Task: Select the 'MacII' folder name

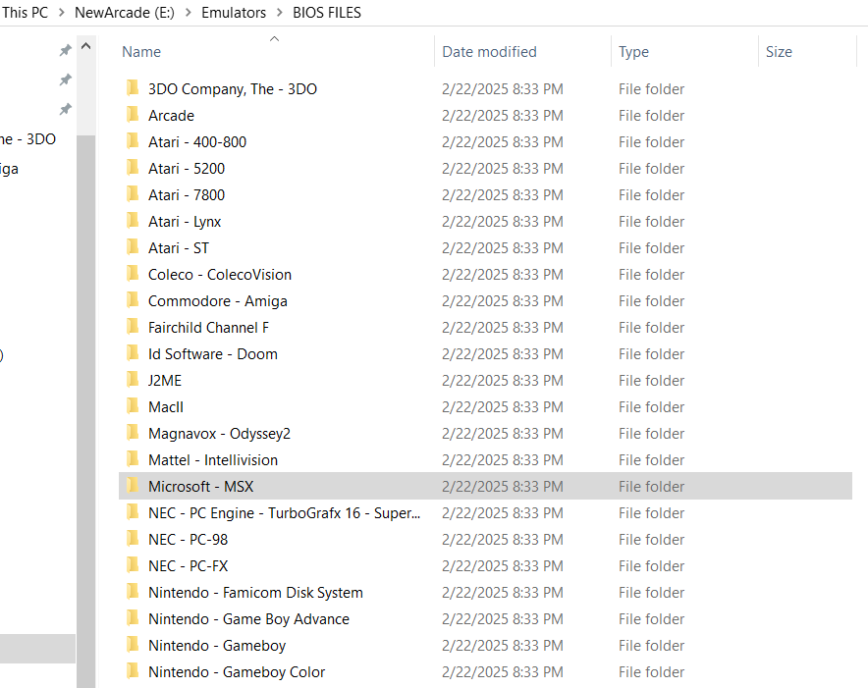Action: pyautogui.click(x=166, y=407)
